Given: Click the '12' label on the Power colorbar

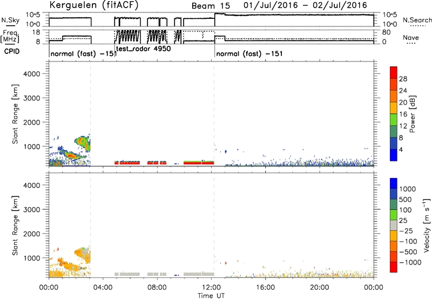Looking at the screenshot, I should click(403, 126).
